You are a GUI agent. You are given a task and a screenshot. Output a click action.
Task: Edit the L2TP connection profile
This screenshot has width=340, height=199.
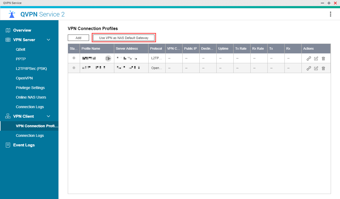click(x=316, y=58)
